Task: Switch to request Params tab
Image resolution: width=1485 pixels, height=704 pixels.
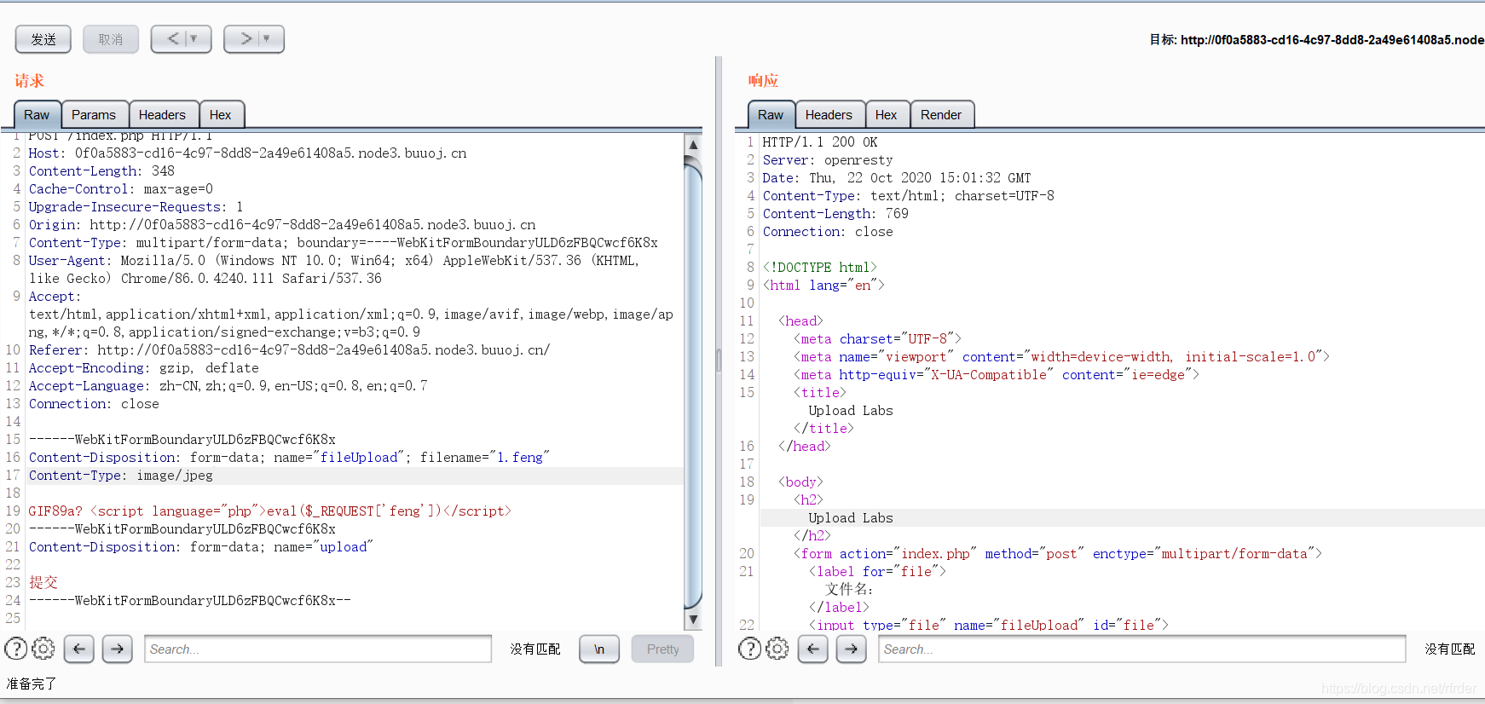Action: pos(94,115)
